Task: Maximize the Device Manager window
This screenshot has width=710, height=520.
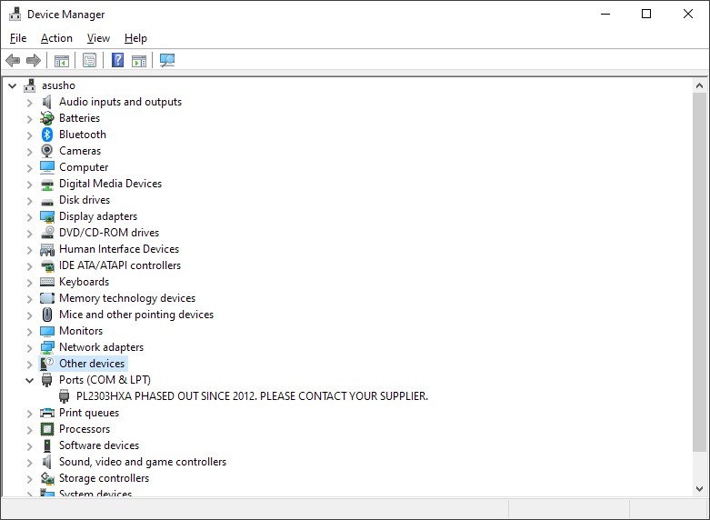Action: tap(646, 14)
